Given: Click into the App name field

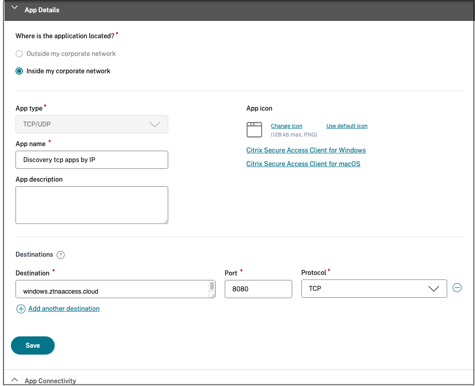Looking at the screenshot, I should (92, 160).
